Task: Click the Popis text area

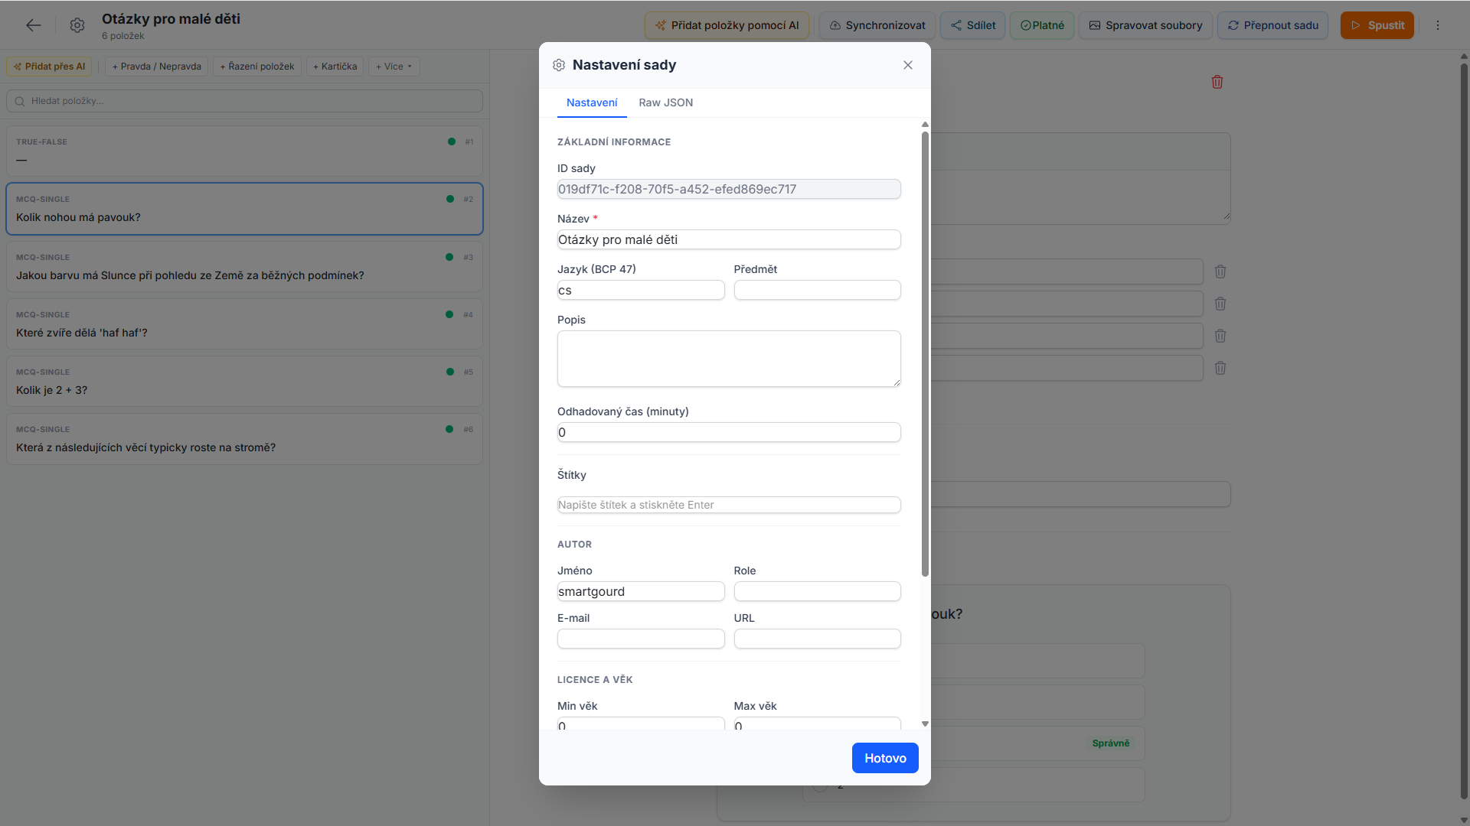Action: [x=729, y=359]
